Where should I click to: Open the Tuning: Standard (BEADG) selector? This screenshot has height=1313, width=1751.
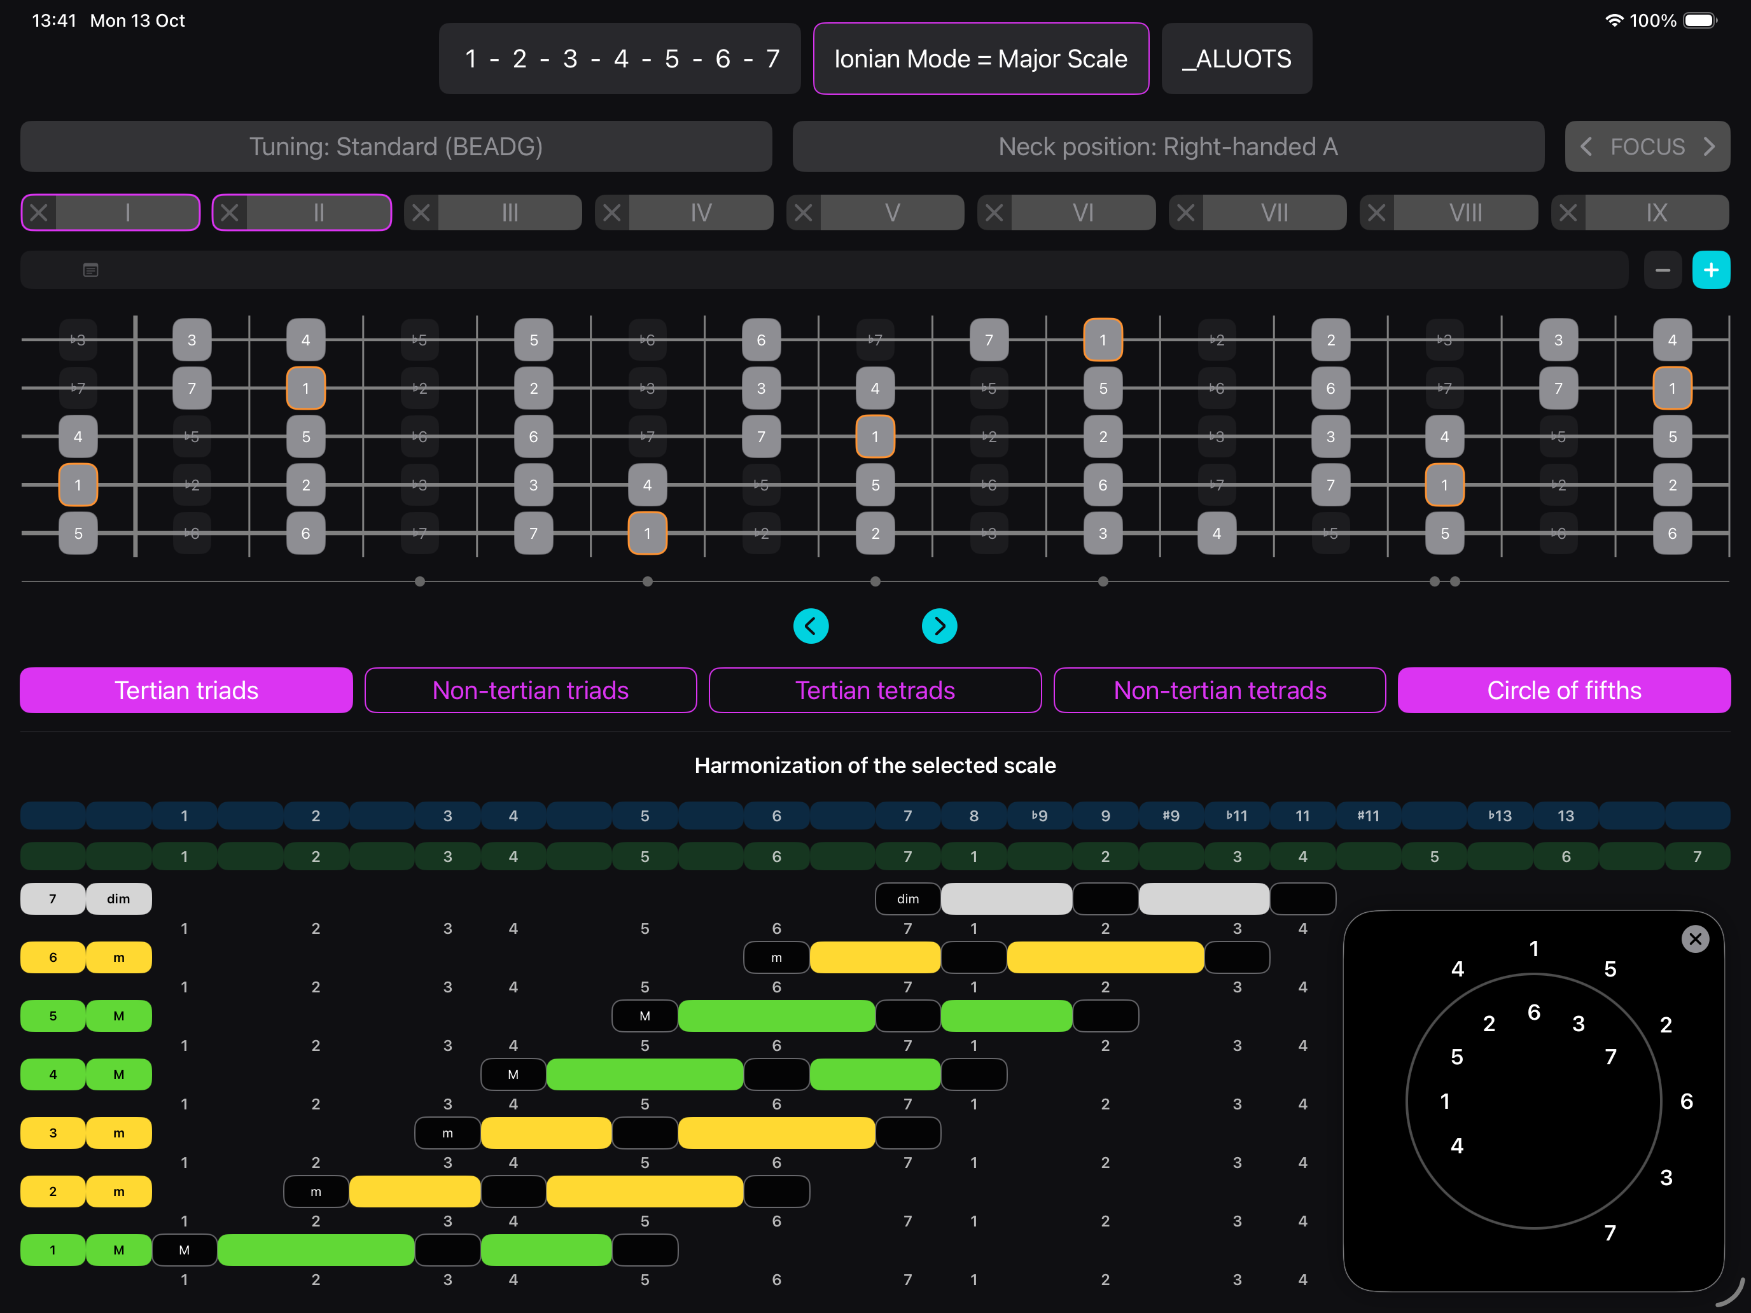396,146
